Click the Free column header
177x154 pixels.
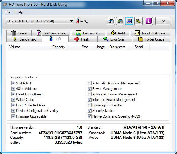(x=78, y=47)
